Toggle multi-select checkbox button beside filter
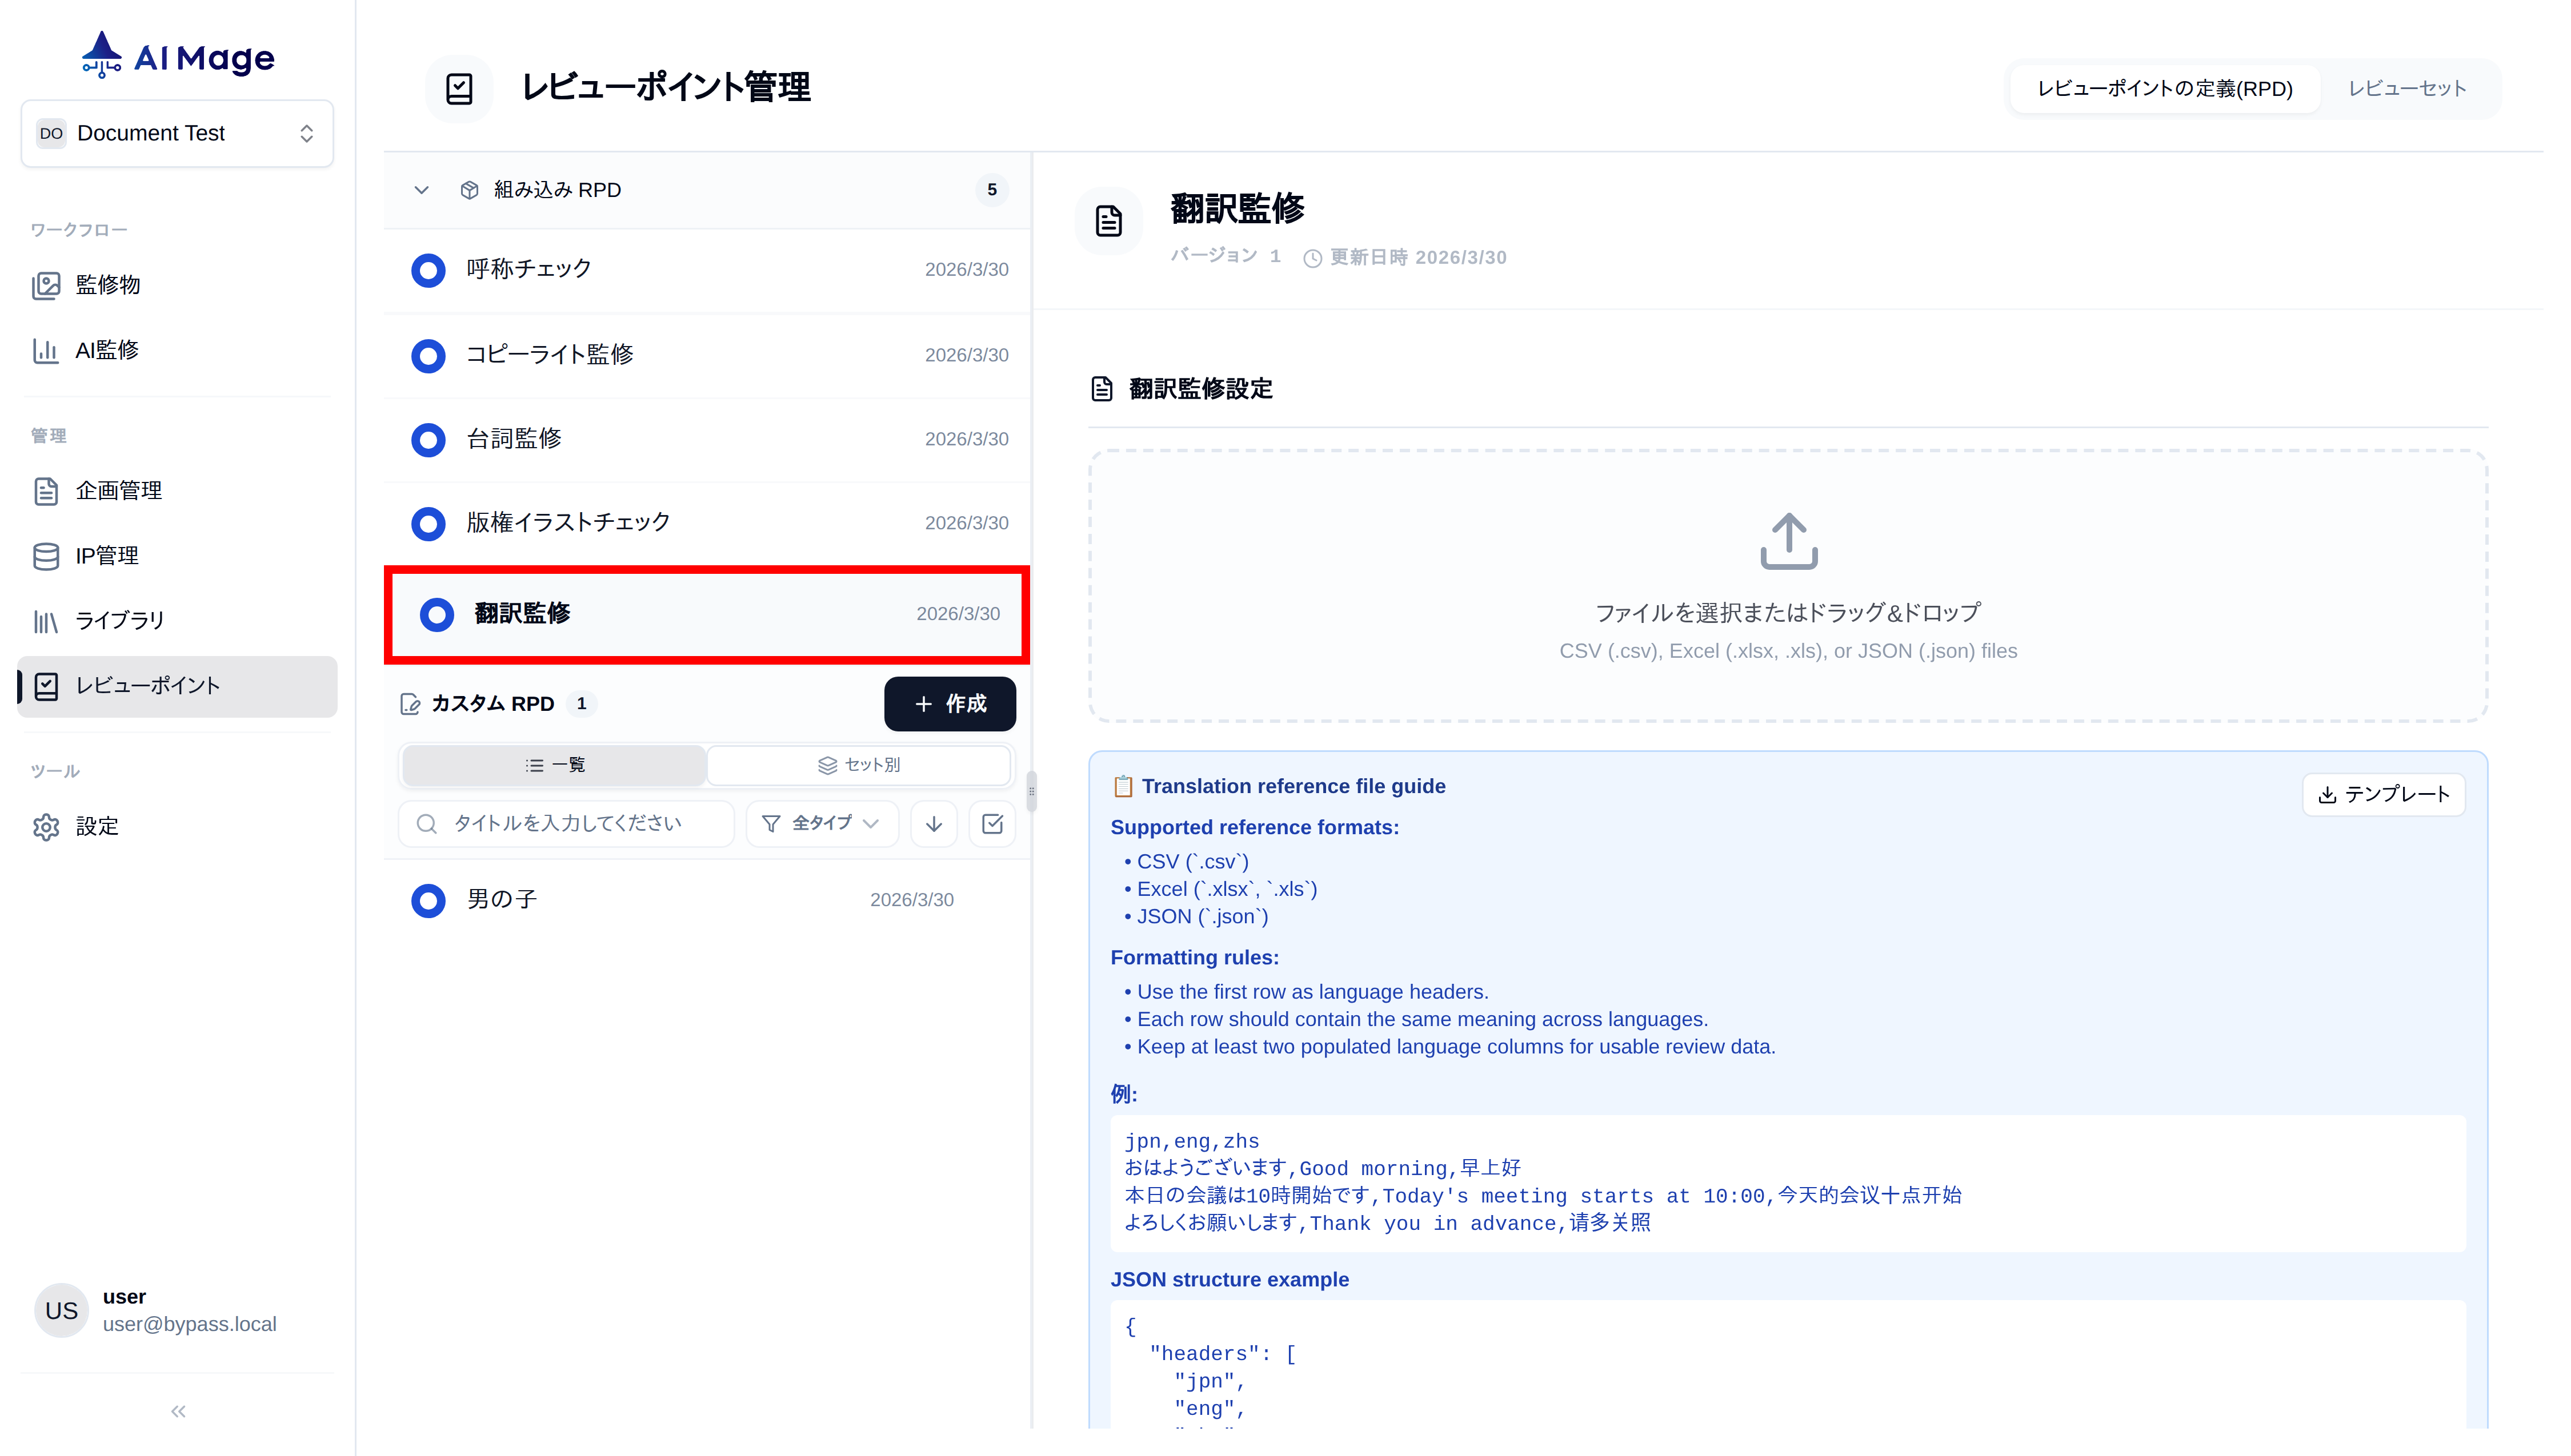The height and width of the screenshot is (1456, 2571). tap(991, 823)
